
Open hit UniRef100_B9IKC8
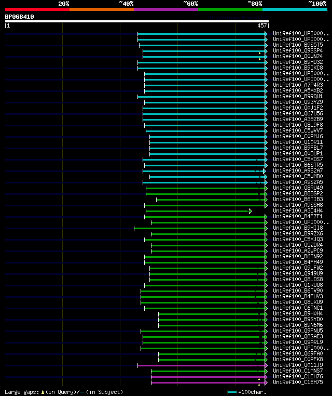click(x=298, y=68)
